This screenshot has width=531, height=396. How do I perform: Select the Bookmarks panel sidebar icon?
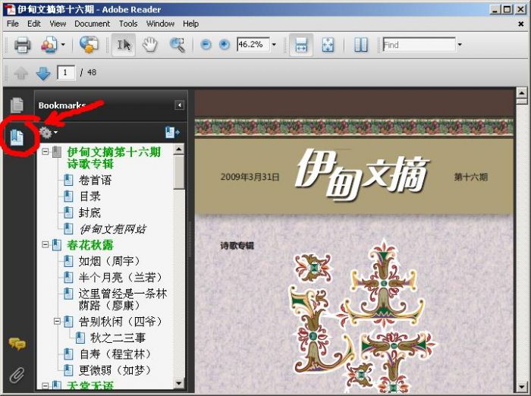[x=17, y=137]
